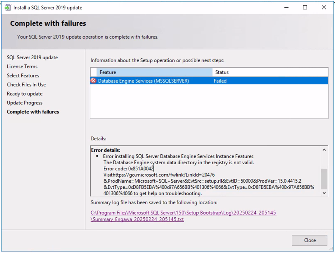
Task: Maximize the update installer window
Action: 305,7
